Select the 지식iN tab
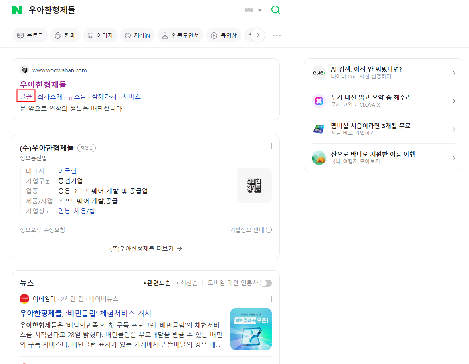Image resolution: width=469 pixels, height=364 pixels. pyautogui.click(x=137, y=35)
